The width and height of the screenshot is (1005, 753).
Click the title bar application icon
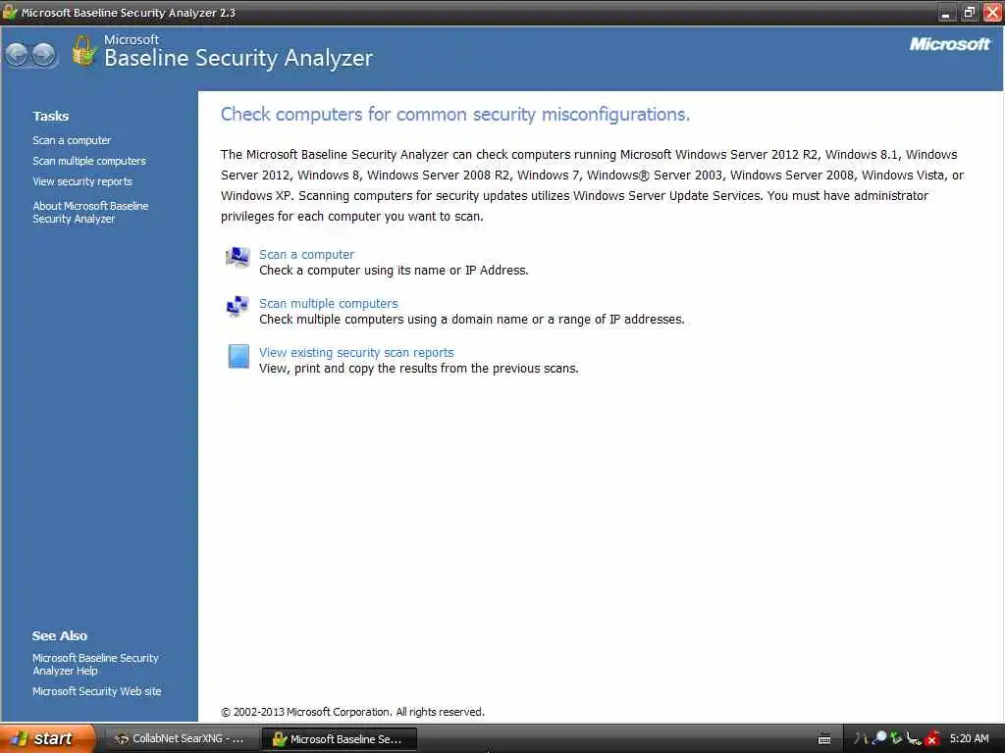click(x=10, y=12)
